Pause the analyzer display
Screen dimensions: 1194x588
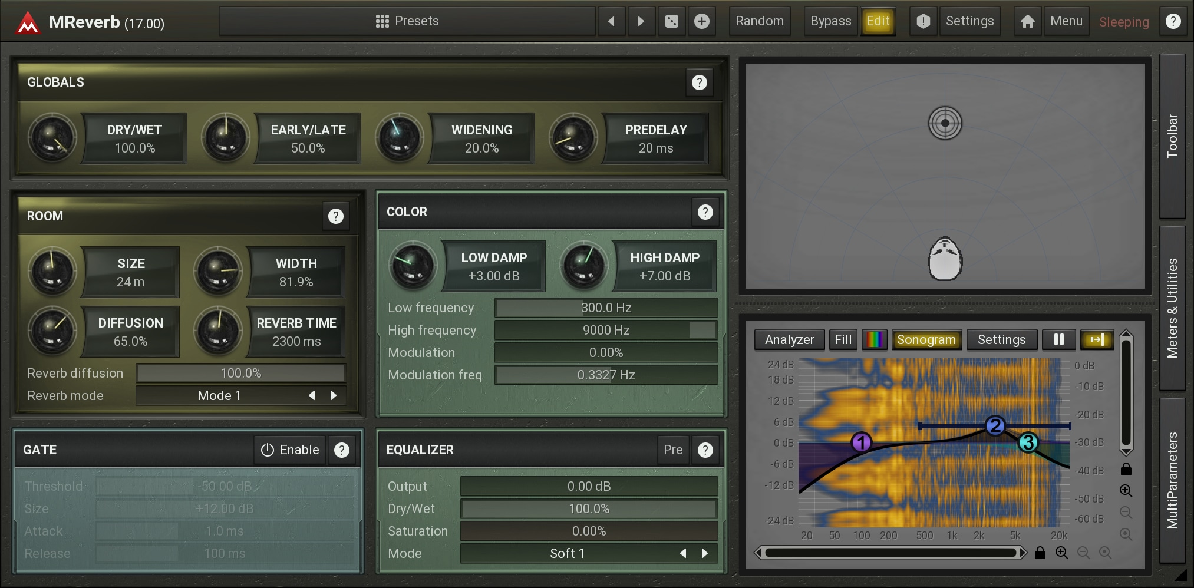point(1058,340)
